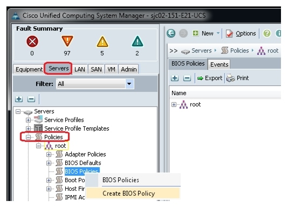Collapse the Policies tree node

28,137
